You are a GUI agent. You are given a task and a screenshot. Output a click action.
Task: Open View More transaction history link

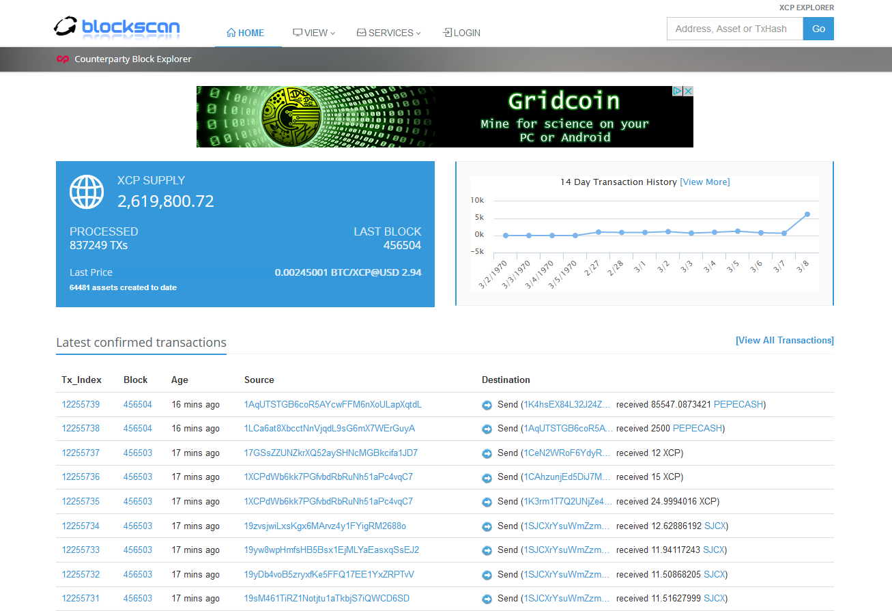[705, 182]
